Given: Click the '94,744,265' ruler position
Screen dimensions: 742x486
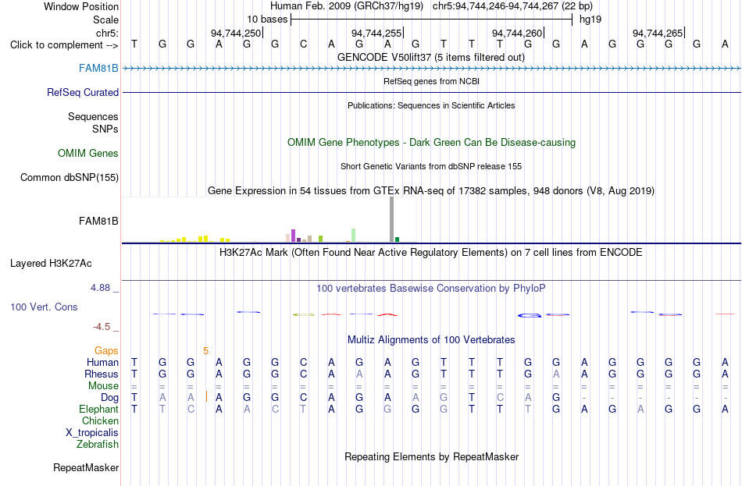Looking at the screenshot, I should coord(658,33).
